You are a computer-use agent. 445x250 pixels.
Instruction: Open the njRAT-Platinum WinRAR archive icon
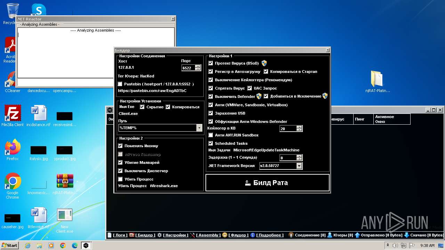pyautogui.click(x=65, y=184)
